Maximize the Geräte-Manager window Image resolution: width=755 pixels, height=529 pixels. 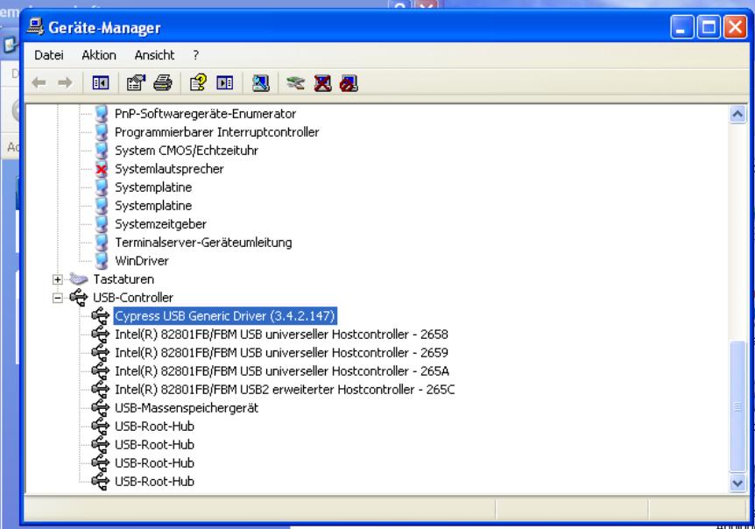click(709, 26)
